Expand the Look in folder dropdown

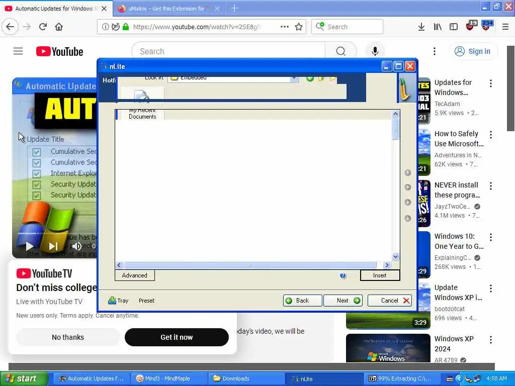click(294, 78)
